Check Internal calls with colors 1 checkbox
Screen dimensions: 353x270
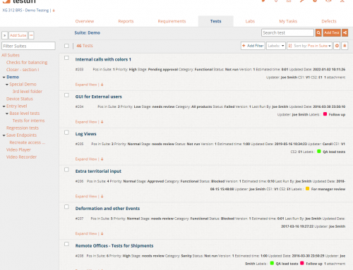66,58
